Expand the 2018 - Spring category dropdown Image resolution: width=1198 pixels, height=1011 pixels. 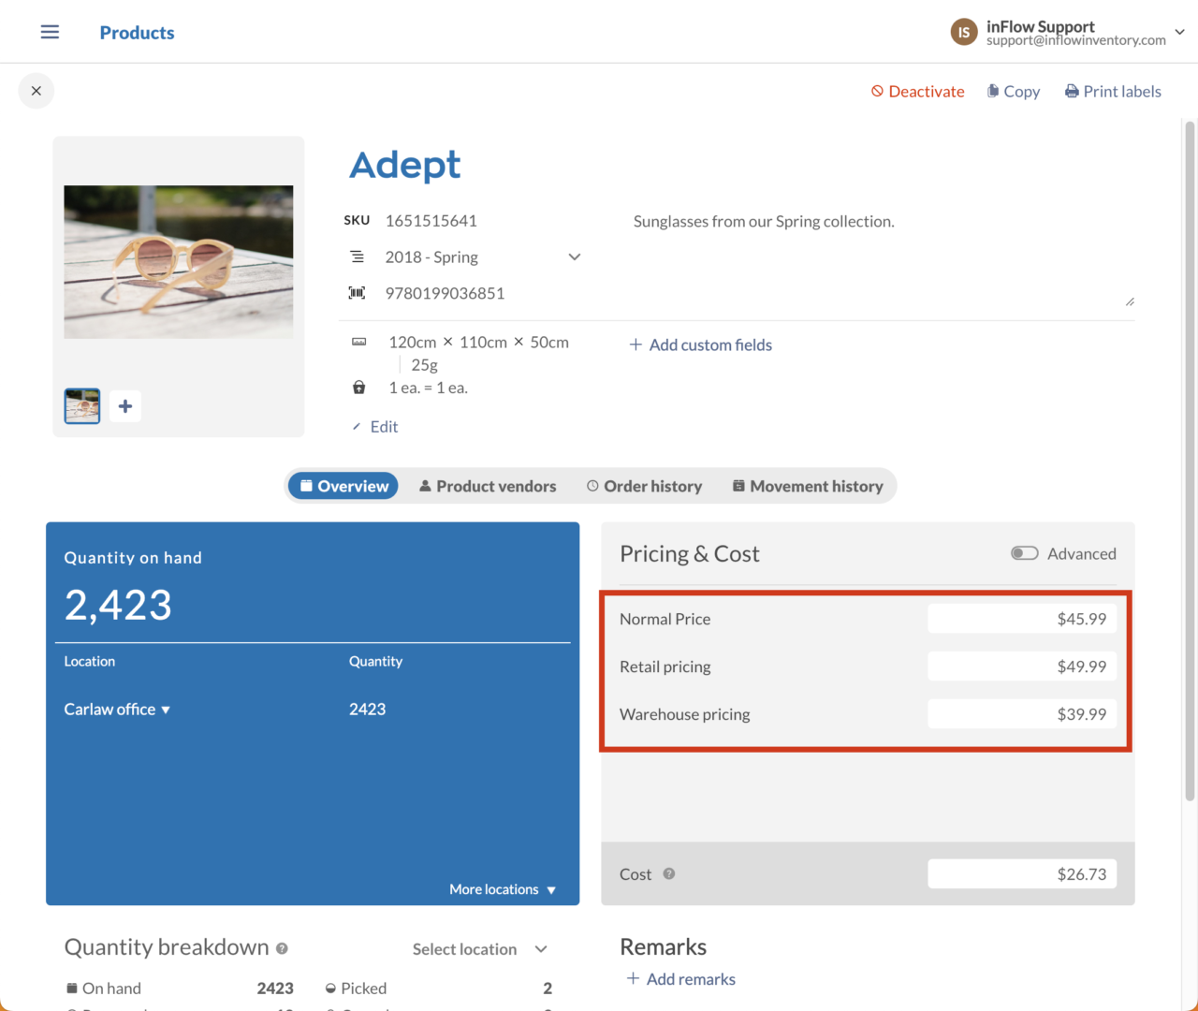coord(574,256)
